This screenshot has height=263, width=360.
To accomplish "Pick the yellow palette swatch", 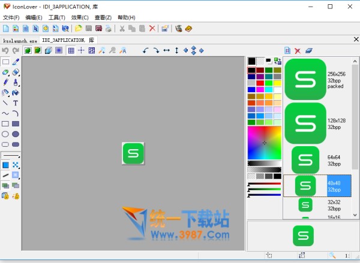I will coord(277,83).
